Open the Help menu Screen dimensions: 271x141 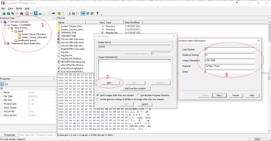coord(27,8)
